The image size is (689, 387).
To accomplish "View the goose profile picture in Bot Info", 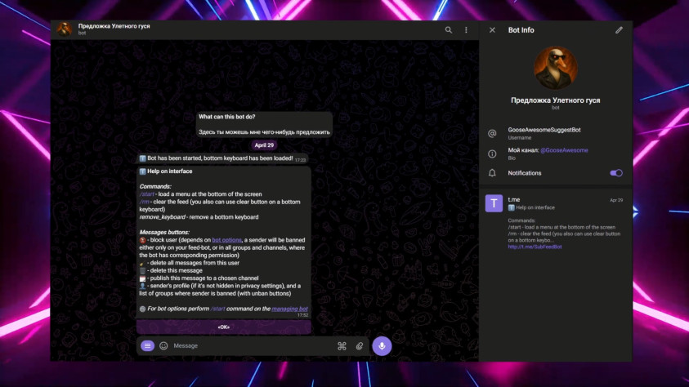I will 555,69.
